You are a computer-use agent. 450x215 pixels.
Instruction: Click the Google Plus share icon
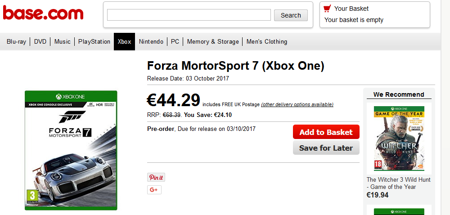pos(154,190)
